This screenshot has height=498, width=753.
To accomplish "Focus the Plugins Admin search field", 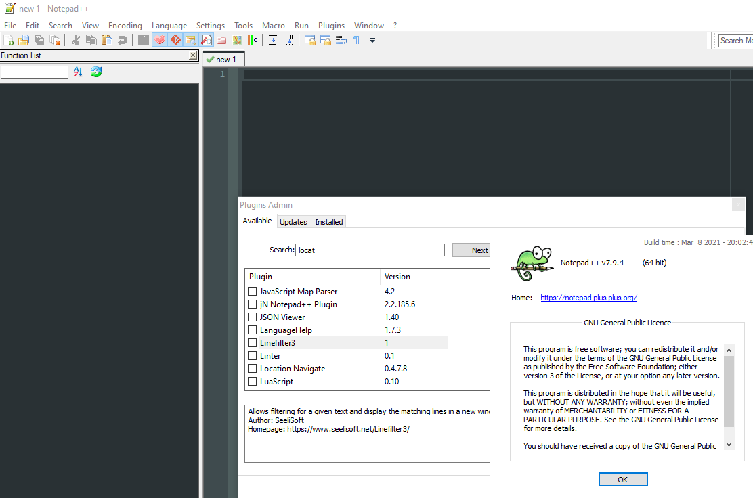I will [x=370, y=250].
